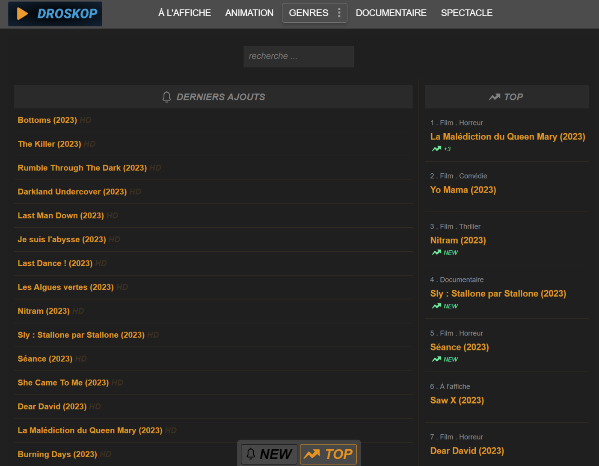Click the bell icon beside Derniers Ajouts
599x466 pixels.
(167, 97)
